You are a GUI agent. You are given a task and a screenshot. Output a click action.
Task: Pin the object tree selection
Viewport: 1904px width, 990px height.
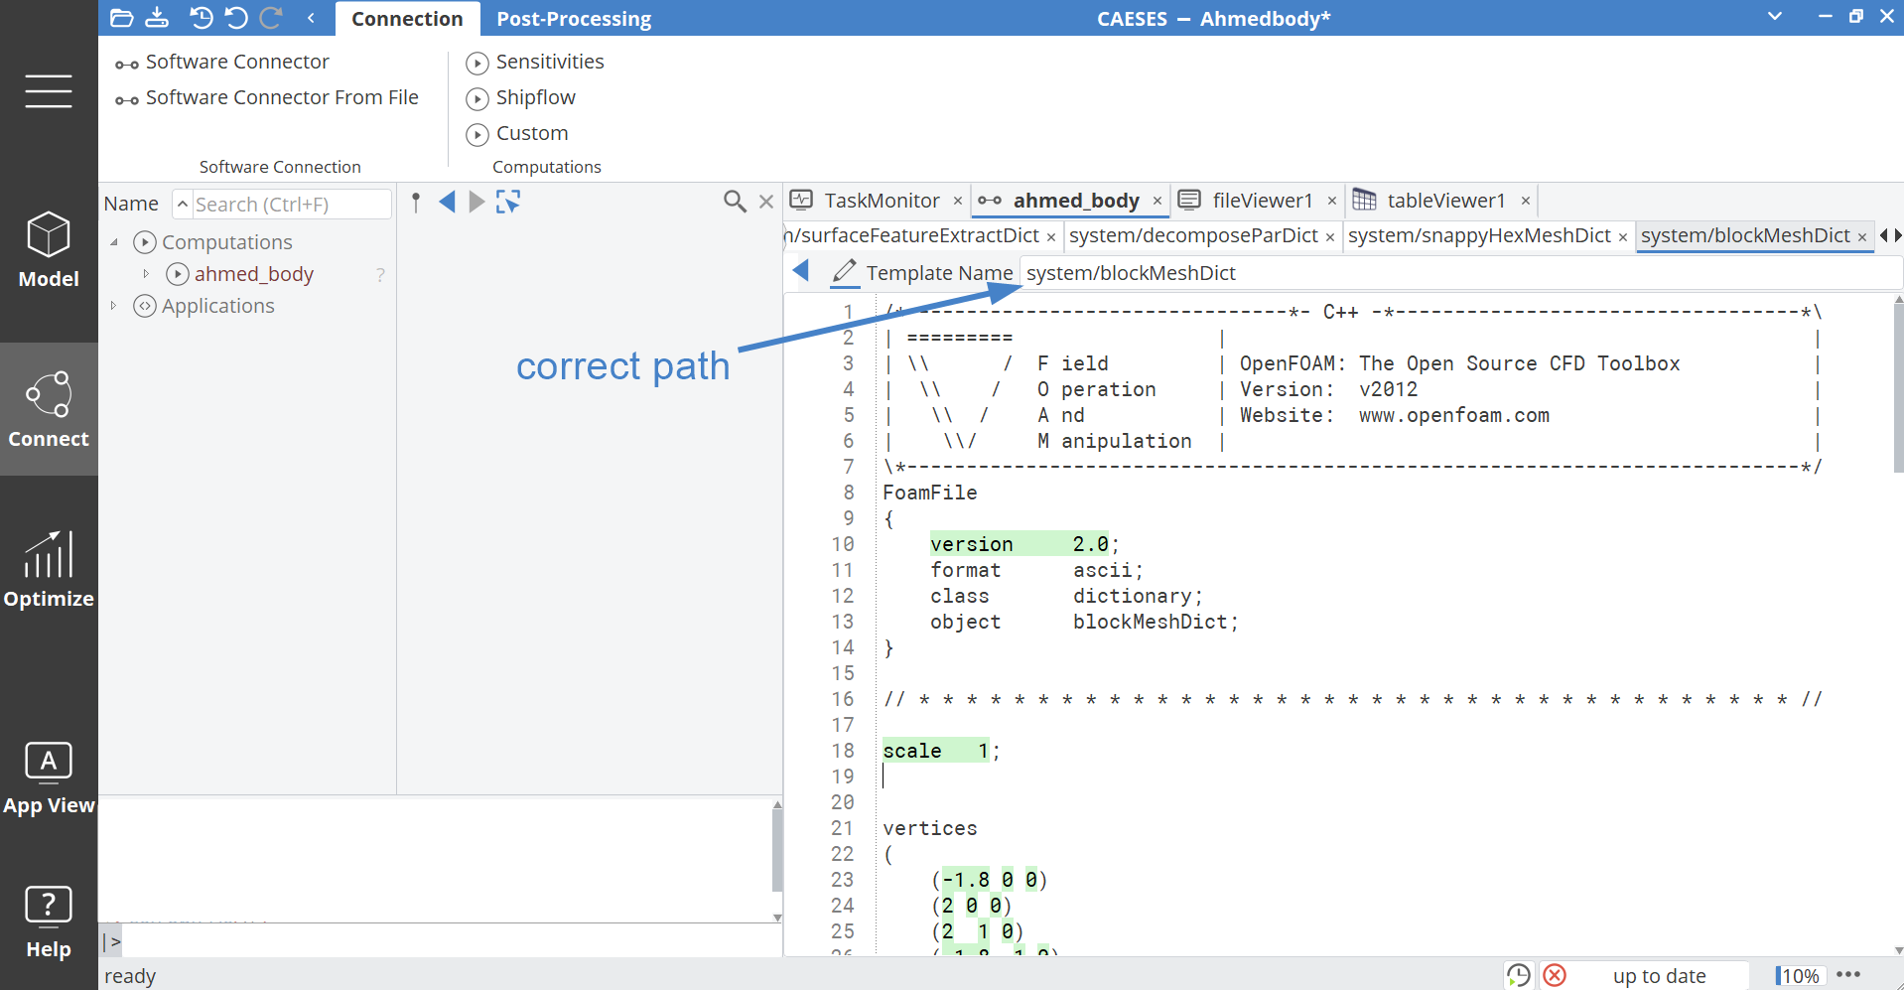pyautogui.click(x=416, y=203)
